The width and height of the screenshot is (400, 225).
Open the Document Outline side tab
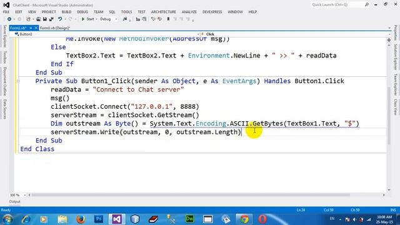click(4, 81)
